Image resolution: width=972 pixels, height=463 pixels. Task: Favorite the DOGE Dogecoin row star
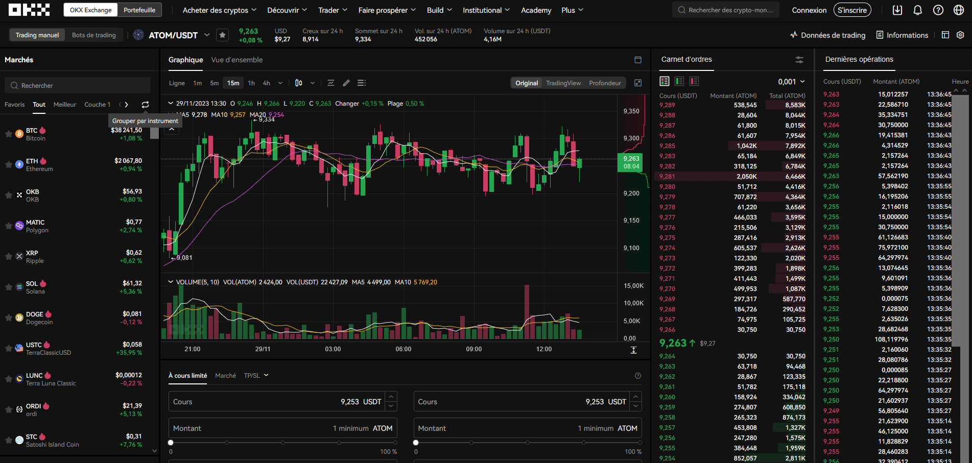point(9,318)
